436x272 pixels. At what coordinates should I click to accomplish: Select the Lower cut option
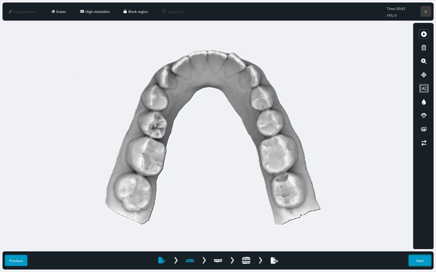tap(173, 12)
